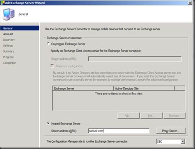Click the Add button

point(128,116)
